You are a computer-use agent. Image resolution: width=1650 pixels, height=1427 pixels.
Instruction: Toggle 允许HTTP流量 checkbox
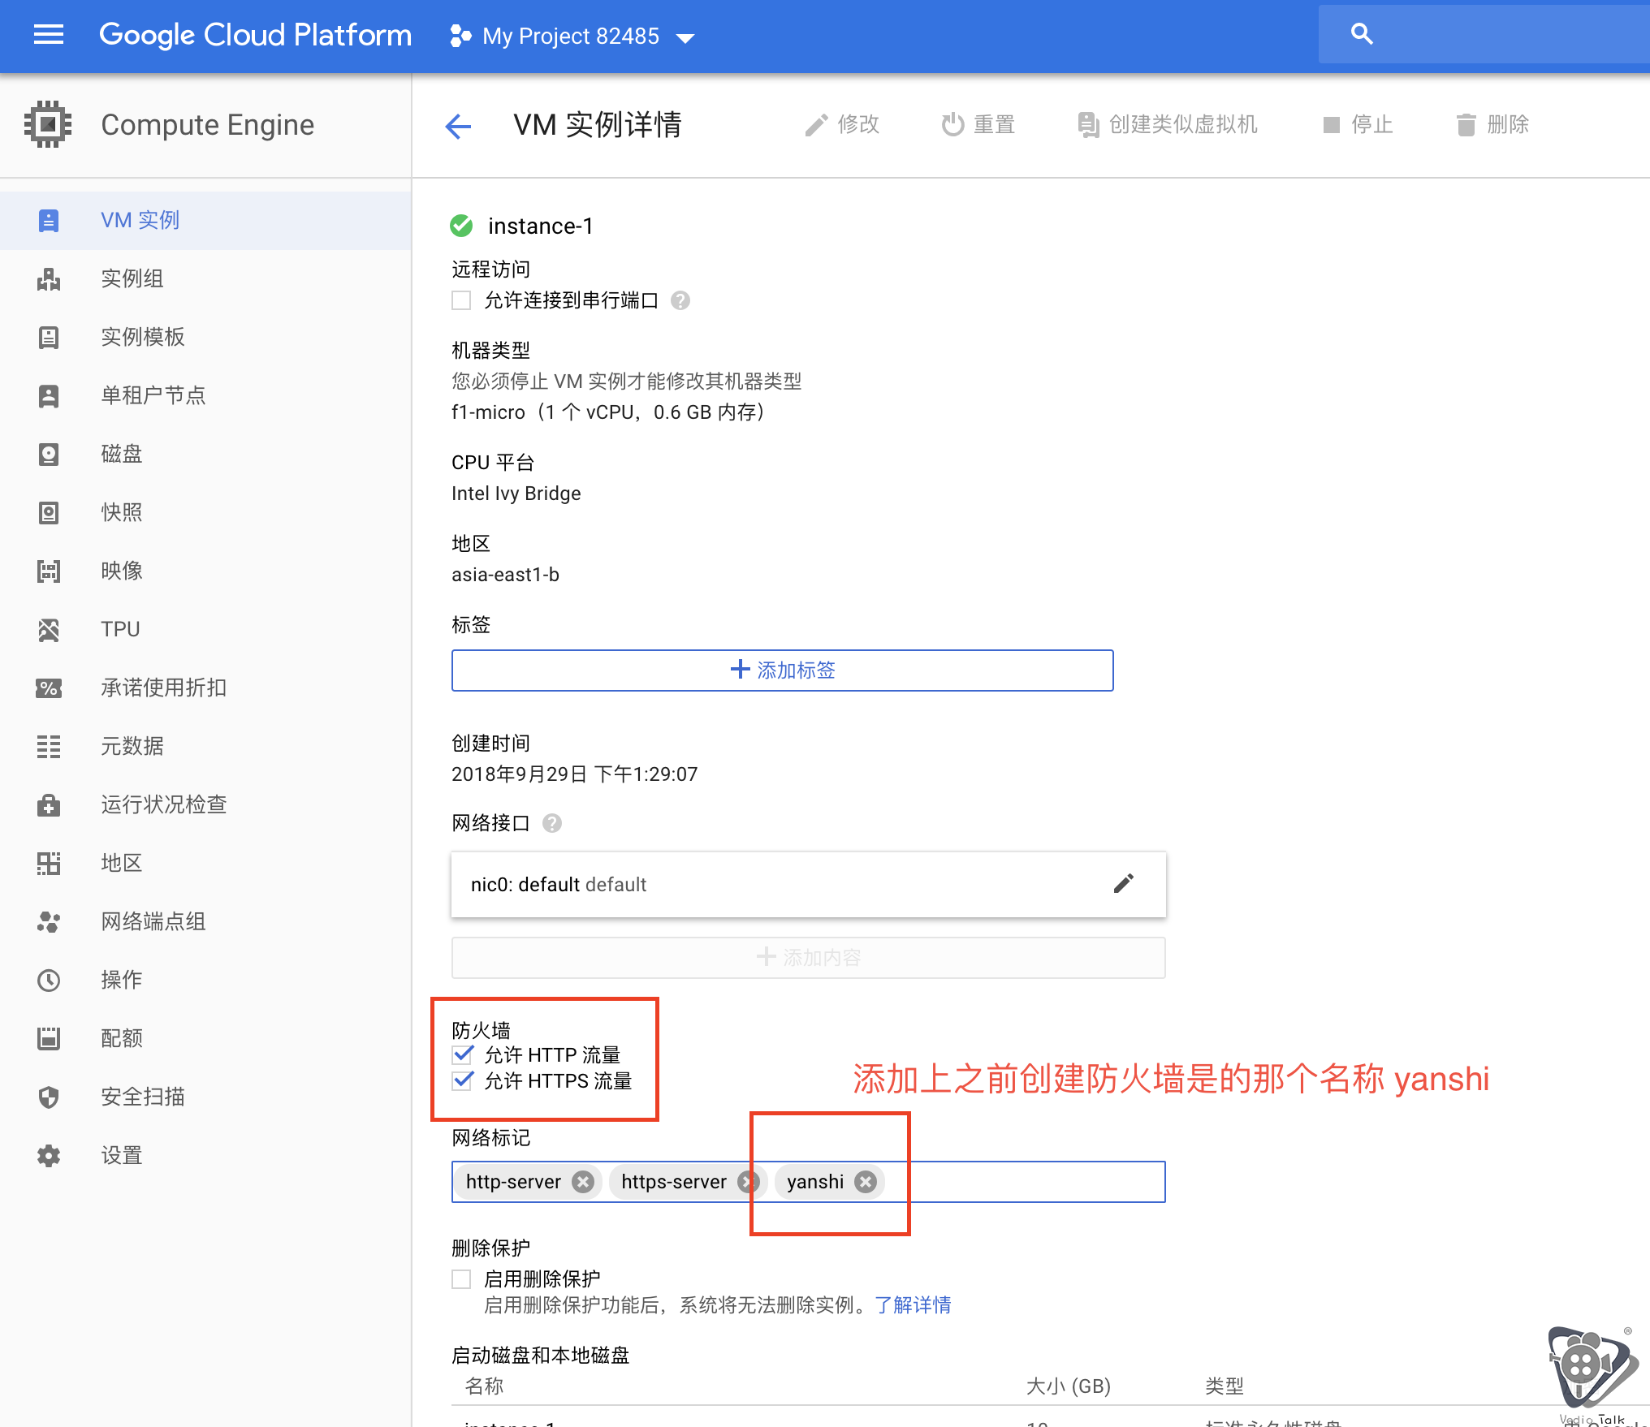coord(463,1055)
